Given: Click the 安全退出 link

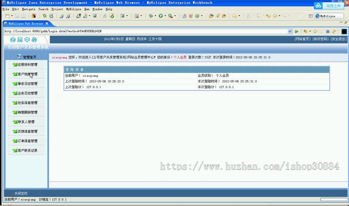Looking at the screenshot, I should [x=338, y=39].
